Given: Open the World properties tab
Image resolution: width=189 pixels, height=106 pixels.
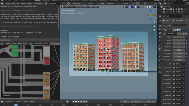Looking at the screenshot, I should click(x=160, y=41).
